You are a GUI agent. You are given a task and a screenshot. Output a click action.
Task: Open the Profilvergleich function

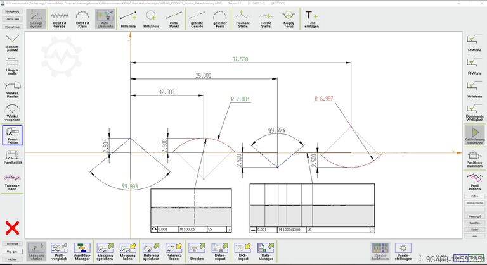pos(60,250)
